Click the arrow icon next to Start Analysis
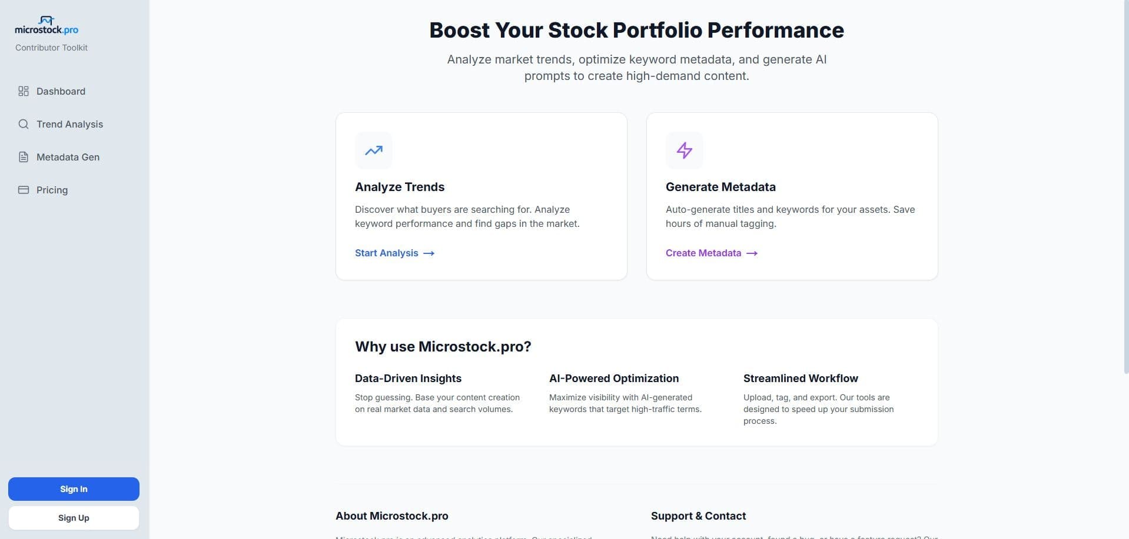This screenshot has height=539, width=1129. point(429,253)
